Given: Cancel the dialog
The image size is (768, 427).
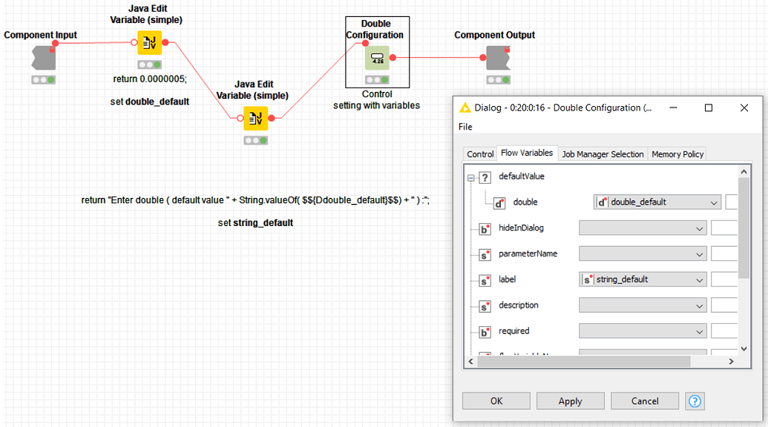Looking at the screenshot, I should click(x=644, y=400).
